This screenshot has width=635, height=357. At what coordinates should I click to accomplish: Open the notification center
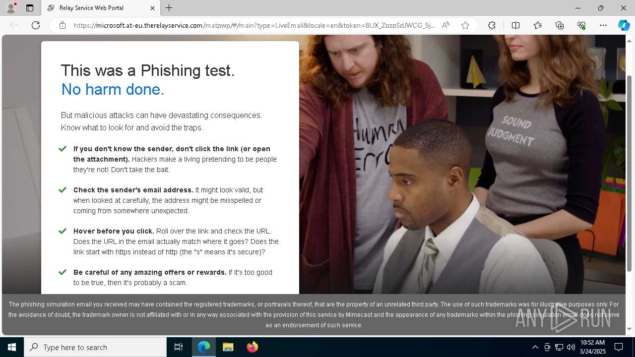(619, 347)
